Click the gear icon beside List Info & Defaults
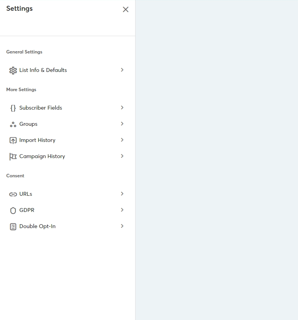 point(13,70)
